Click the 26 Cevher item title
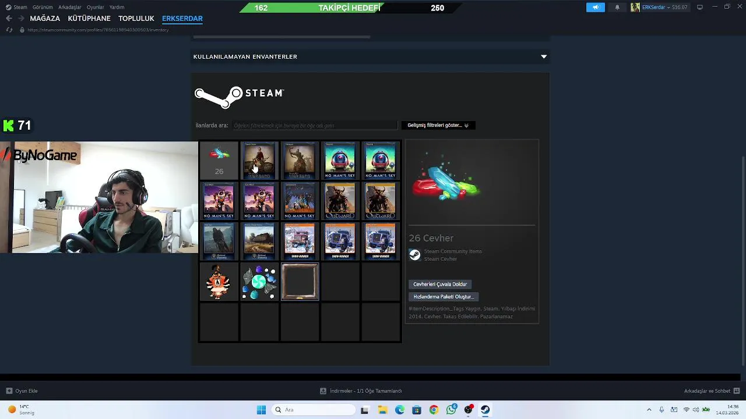Viewport: 746px width, 419px height. click(x=431, y=238)
